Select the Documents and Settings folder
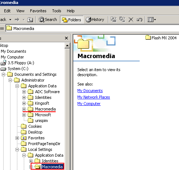 pyautogui.click(x=32, y=74)
